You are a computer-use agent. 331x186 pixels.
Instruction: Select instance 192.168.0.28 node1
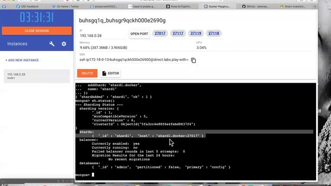click(x=37, y=76)
